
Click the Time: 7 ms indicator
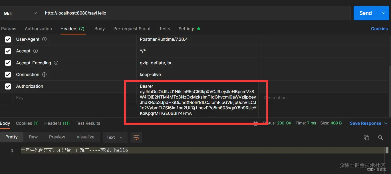pos(306,123)
